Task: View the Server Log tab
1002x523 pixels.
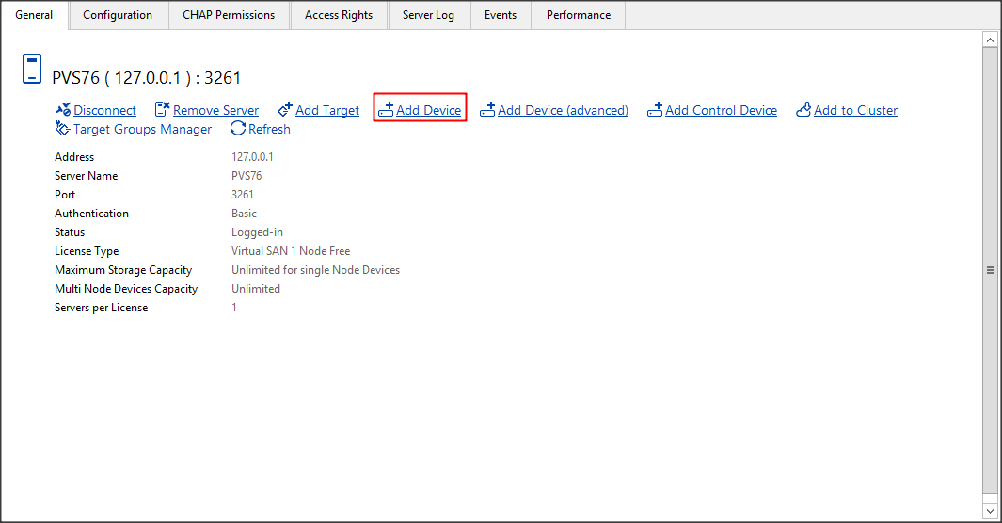Action: [x=428, y=15]
